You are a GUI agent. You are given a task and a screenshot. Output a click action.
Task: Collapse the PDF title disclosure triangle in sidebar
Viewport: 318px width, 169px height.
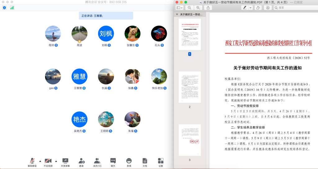click(177, 14)
